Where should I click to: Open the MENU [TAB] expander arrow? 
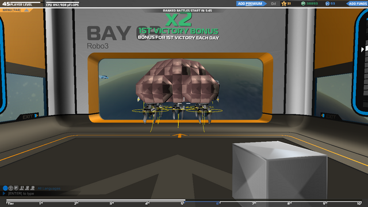[26, 10]
